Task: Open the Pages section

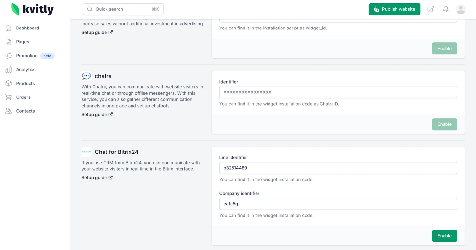Action: [22, 42]
